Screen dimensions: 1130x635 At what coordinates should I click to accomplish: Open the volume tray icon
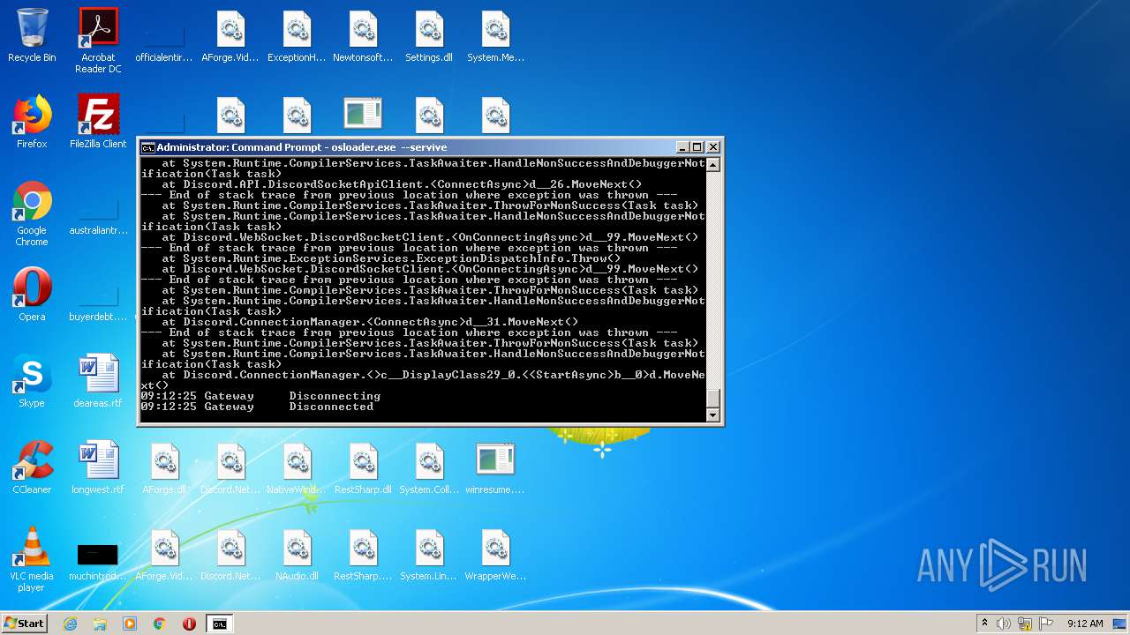[1004, 624]
